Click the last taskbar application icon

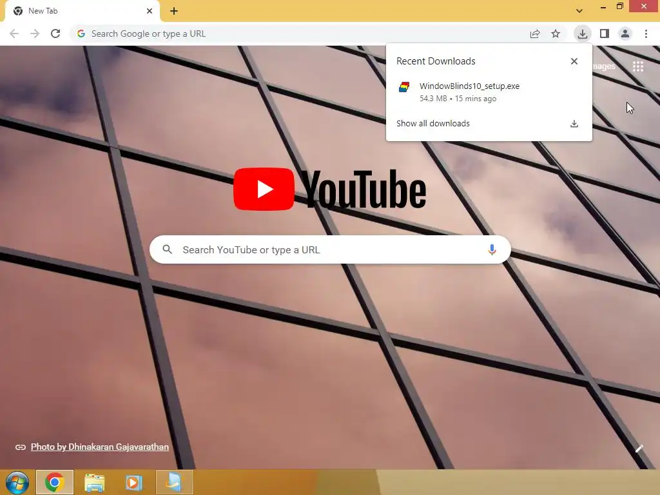[x=174, y=482]
